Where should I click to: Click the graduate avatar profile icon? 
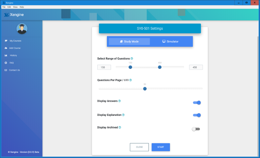click(22, 29)
